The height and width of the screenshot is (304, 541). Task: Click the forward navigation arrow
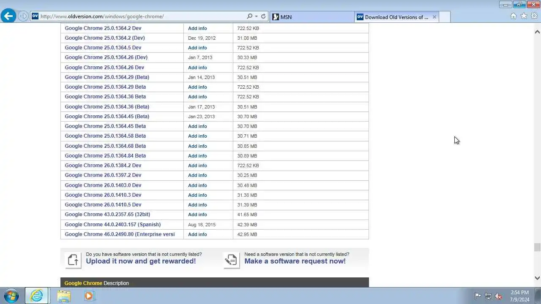click(23, 16)
